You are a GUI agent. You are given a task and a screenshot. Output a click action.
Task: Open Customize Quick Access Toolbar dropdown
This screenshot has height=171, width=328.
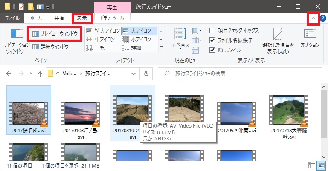tap(48, 7)
